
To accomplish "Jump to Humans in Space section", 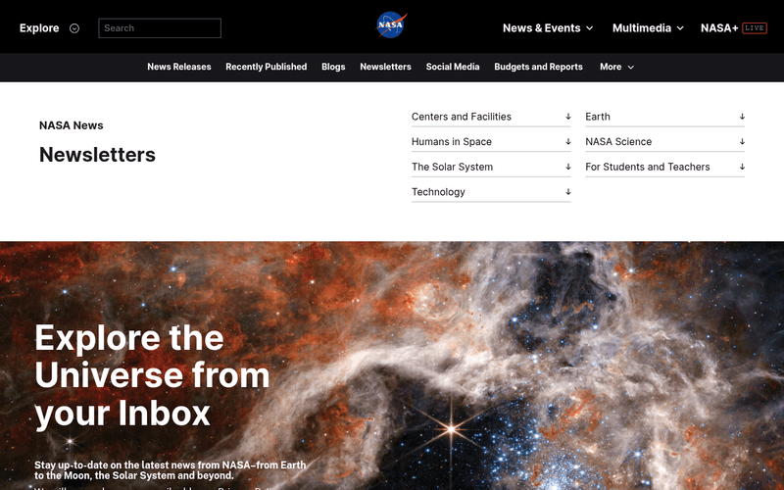I will 491,141.
